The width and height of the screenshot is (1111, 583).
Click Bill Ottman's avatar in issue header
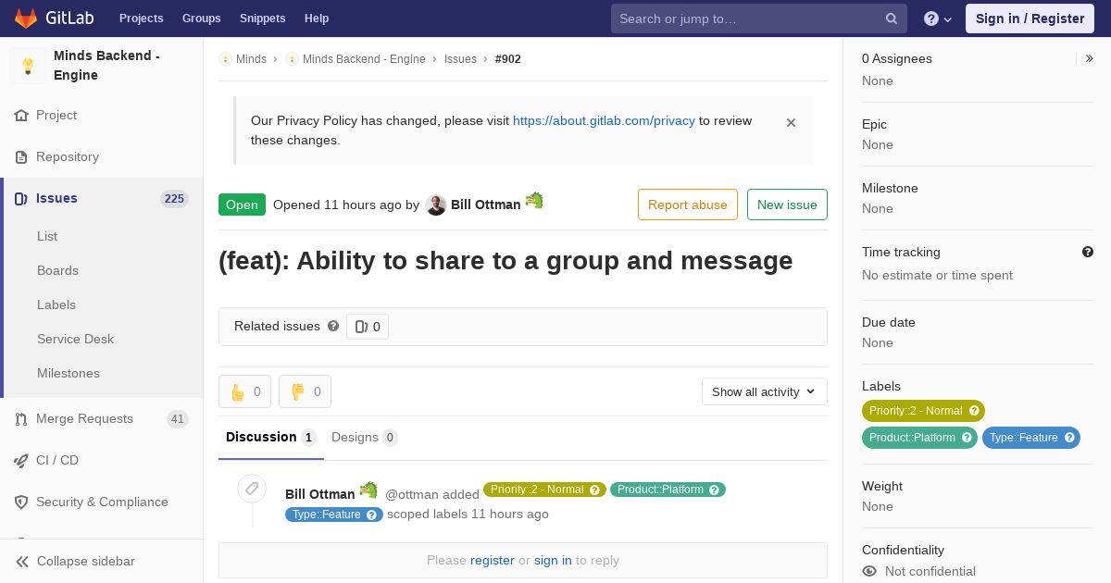[436, 205]
